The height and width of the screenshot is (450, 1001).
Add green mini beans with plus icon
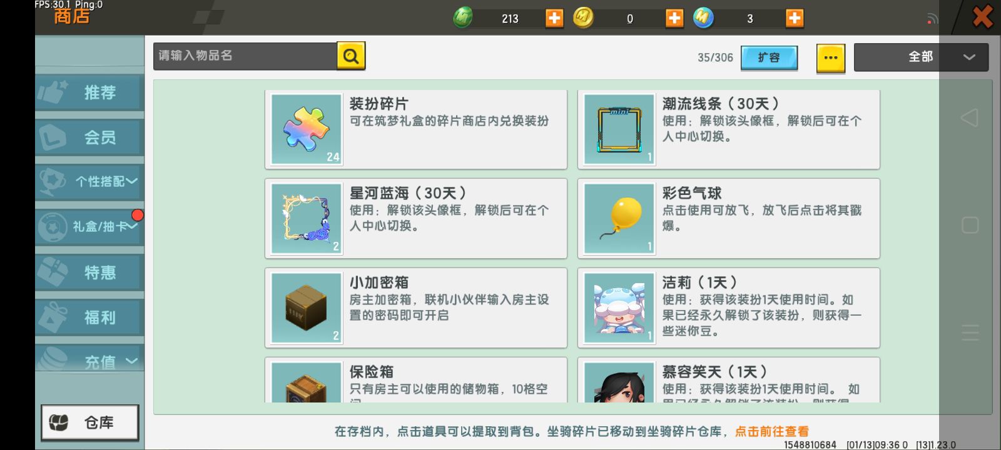pyautogui.click(x=554, y=18)
